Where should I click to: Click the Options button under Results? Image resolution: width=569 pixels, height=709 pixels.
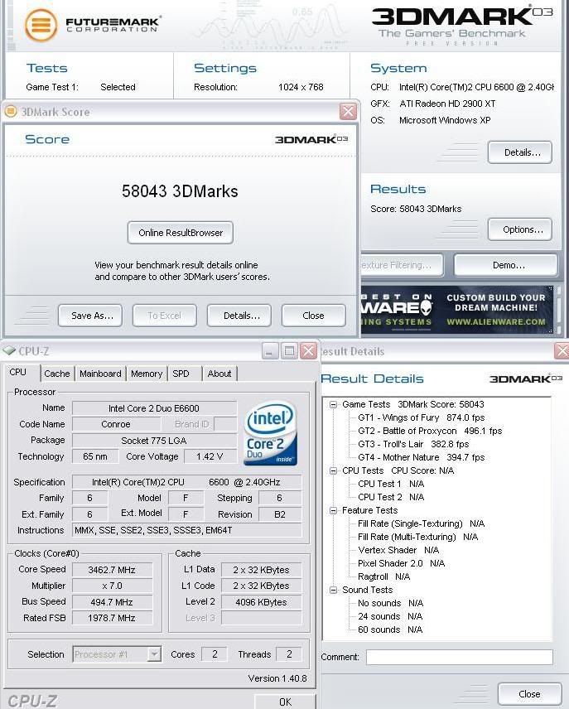tap(520, 229)
